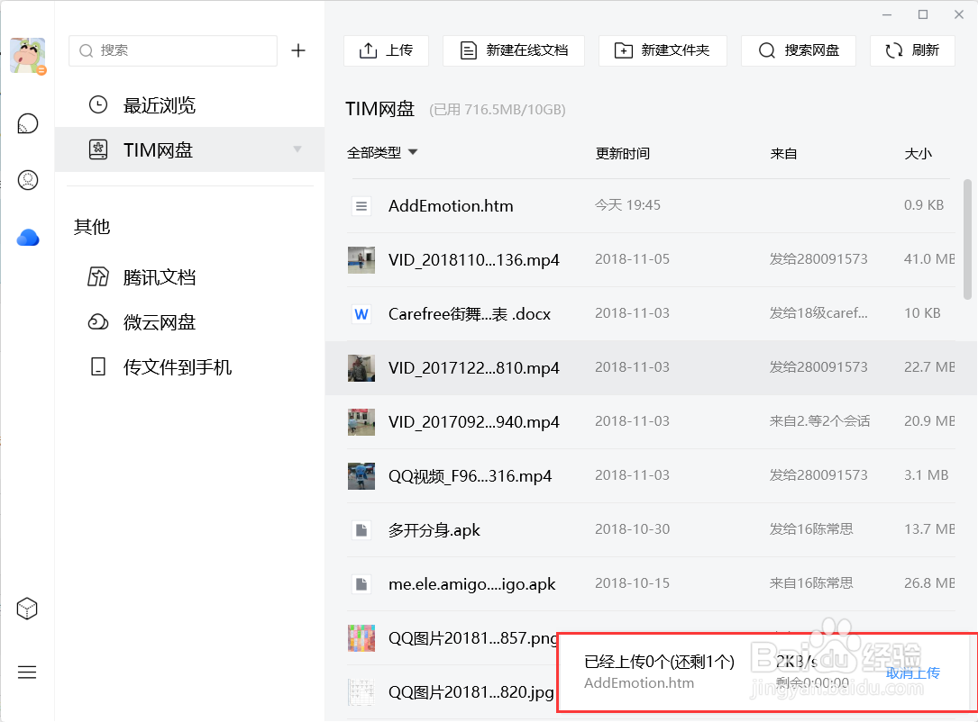
Task: Click the 2018-10-30 date cell
Action: click(x=632, y=529)
